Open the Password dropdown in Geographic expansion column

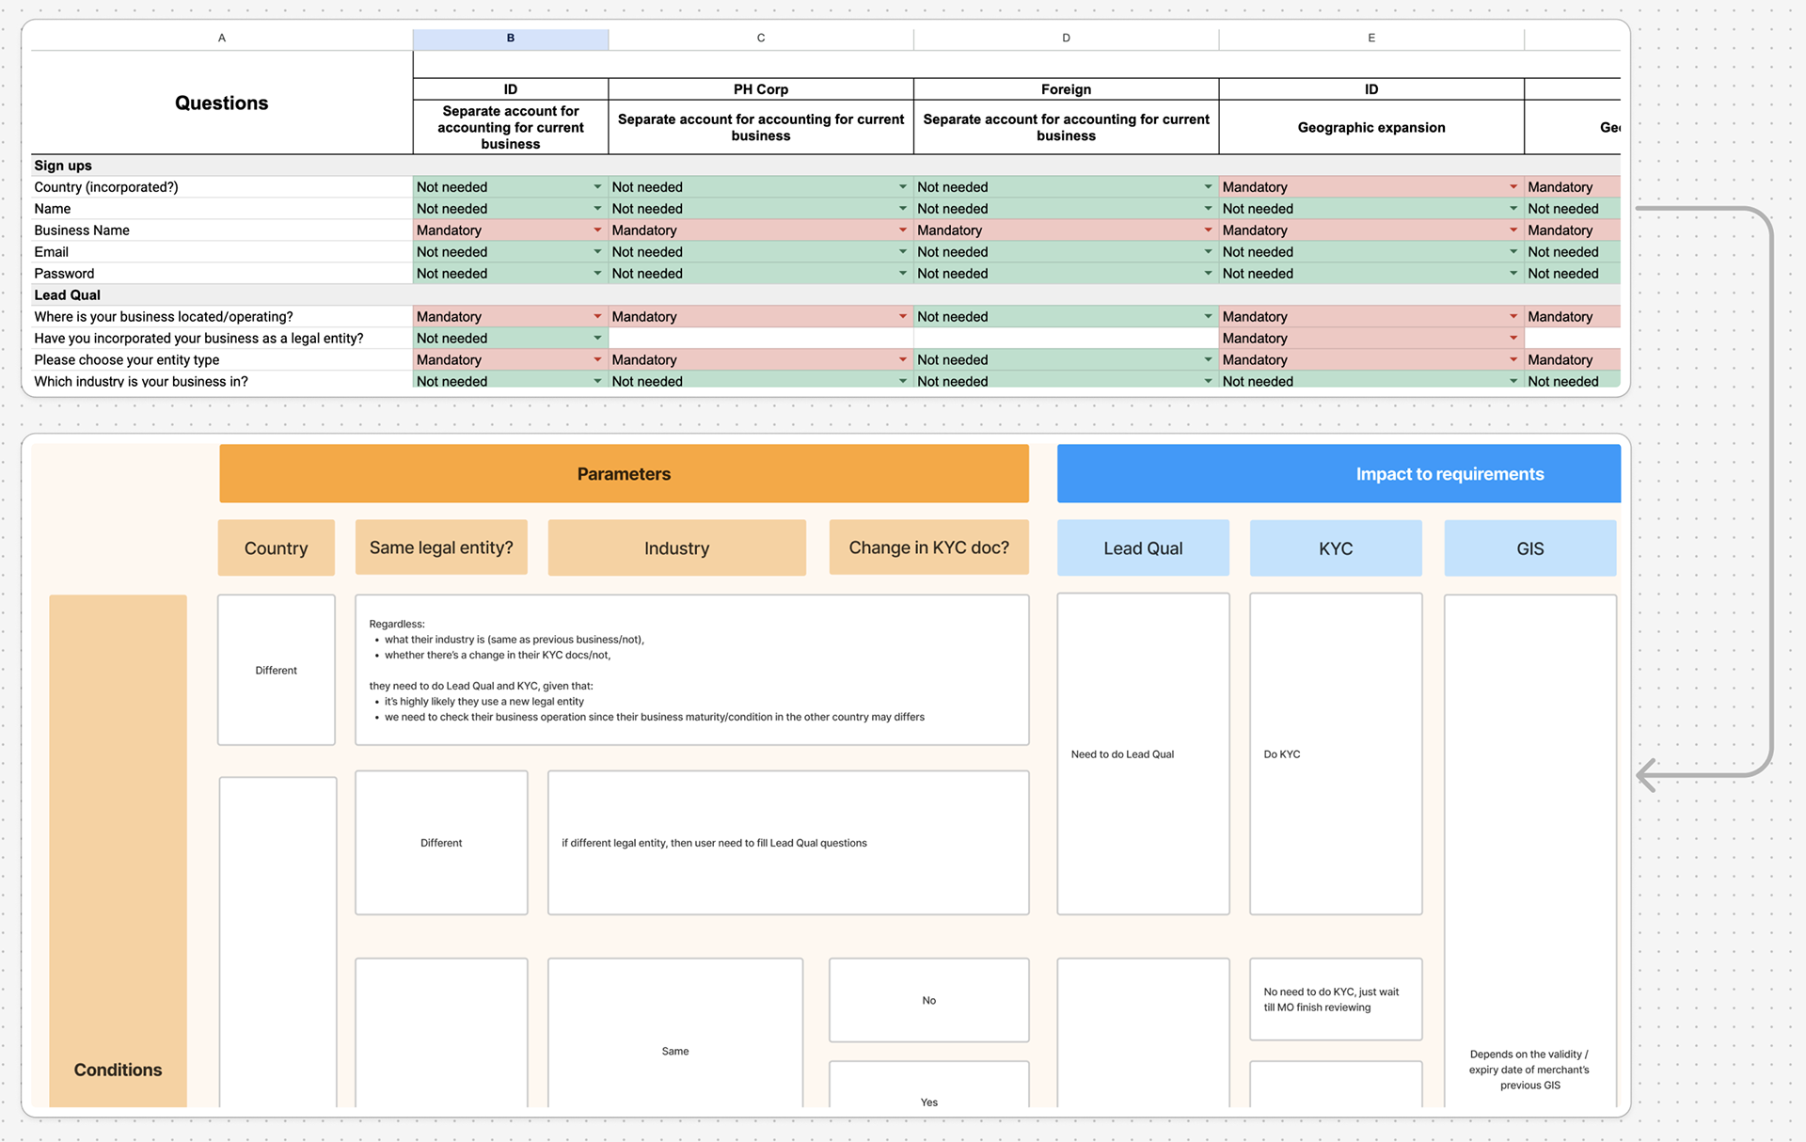click(1513, 274)
